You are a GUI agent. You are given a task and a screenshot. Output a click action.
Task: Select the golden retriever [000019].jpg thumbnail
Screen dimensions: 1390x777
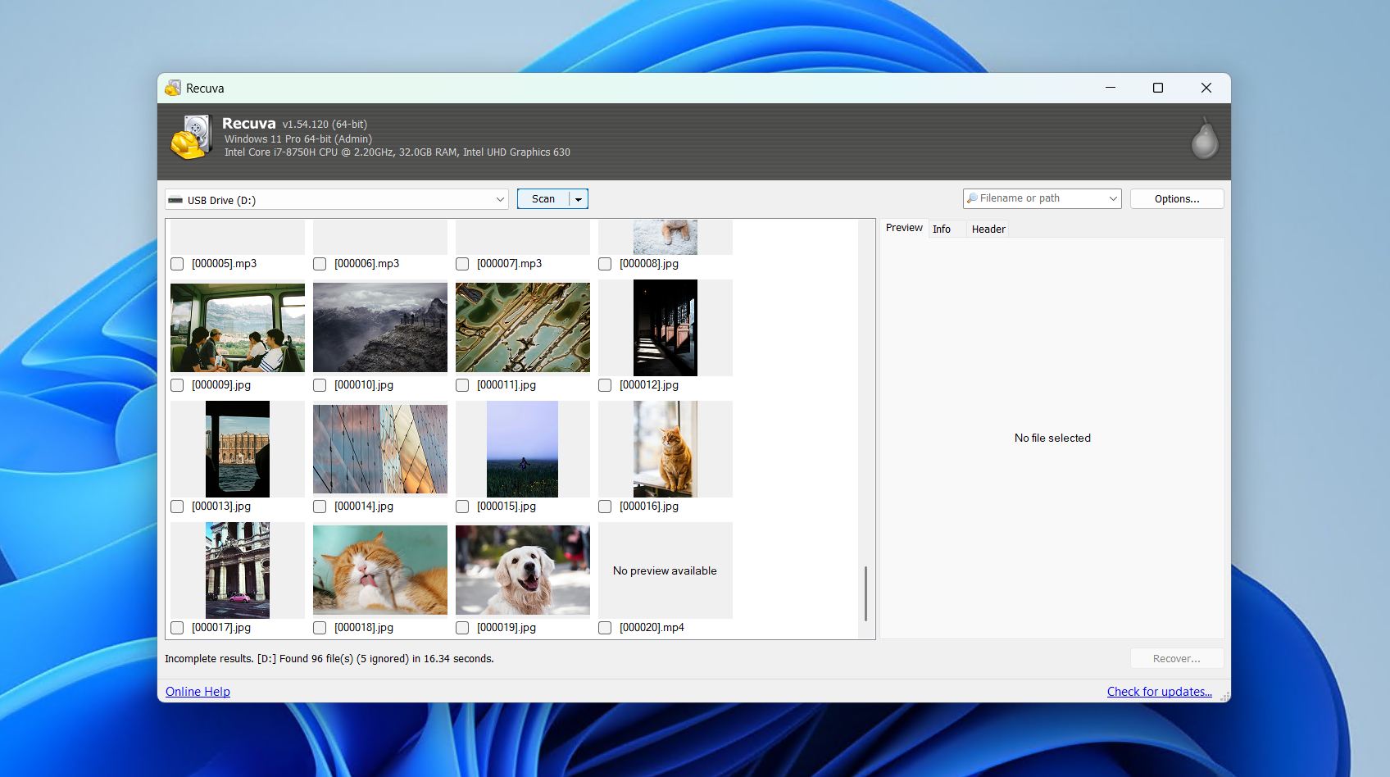(x=522, y=570)
